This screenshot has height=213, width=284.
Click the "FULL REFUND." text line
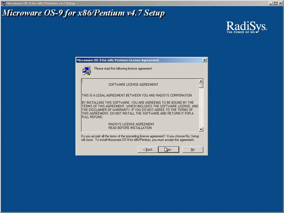(92, 117)
